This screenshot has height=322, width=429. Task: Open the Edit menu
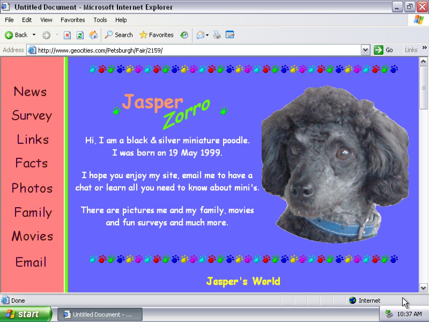27,20
